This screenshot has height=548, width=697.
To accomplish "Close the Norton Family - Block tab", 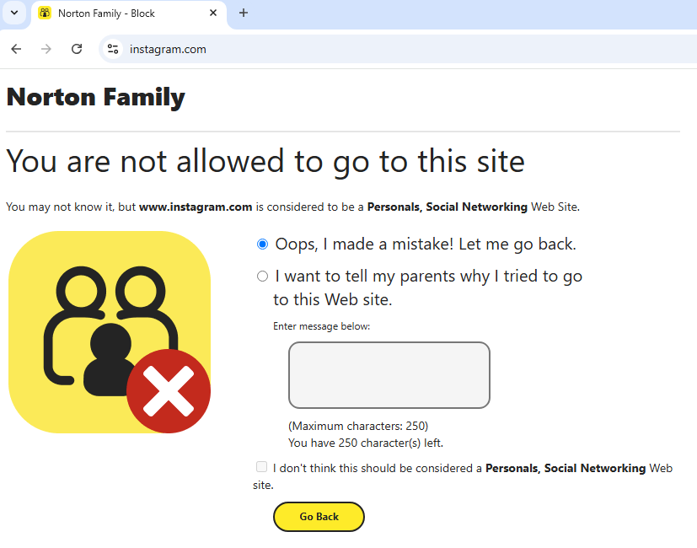I will click(213, 13).
